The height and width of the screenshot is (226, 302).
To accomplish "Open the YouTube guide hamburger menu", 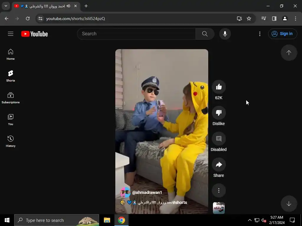I will [11, 34].
